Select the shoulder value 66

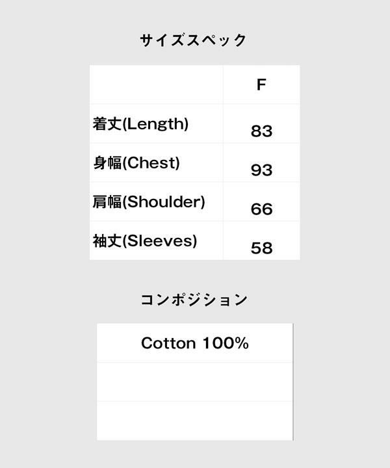click(x=261, y=209)
